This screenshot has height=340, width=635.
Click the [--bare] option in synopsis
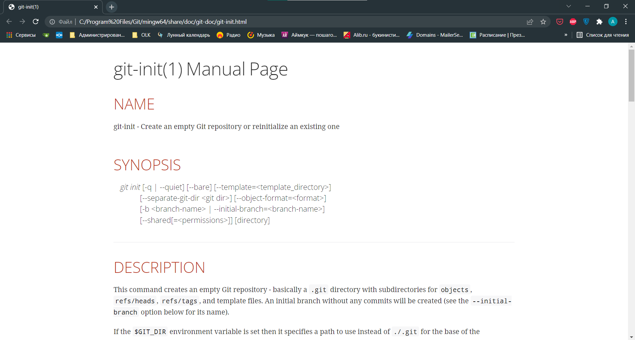coord(199,187)
